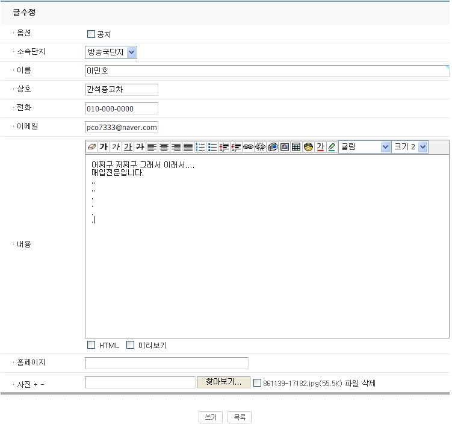Insert a table into the content

pos(296,147)
